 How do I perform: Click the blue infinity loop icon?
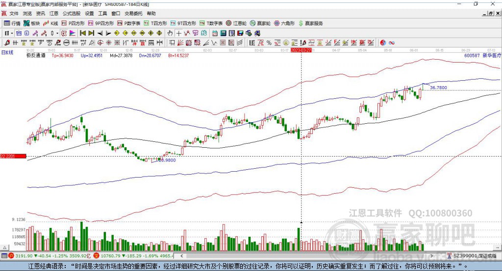pos(392,43)
